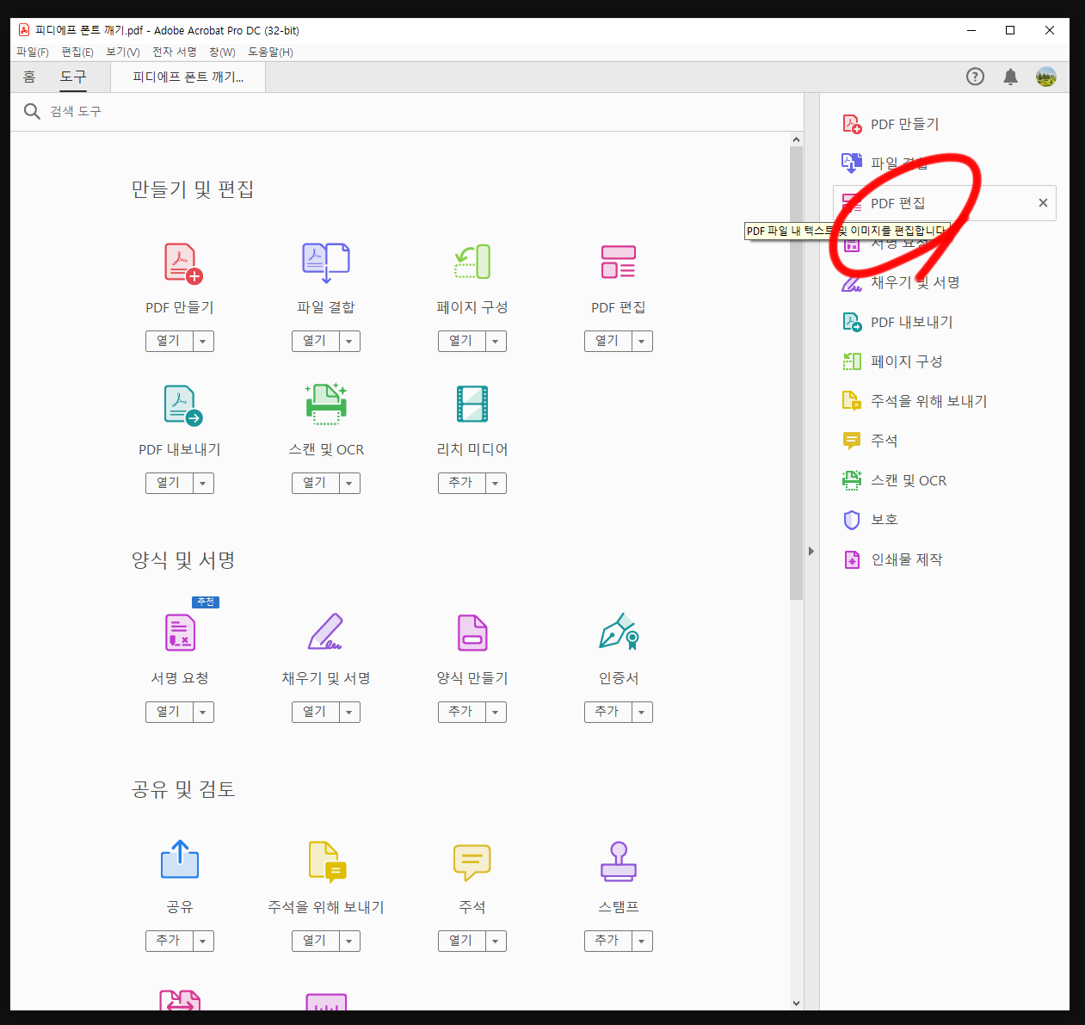This screenshot has width=1085, height=1025.
Task: Click 주석을 위해 보내기 in the right sidebar
Action: (x=915, y=401)
